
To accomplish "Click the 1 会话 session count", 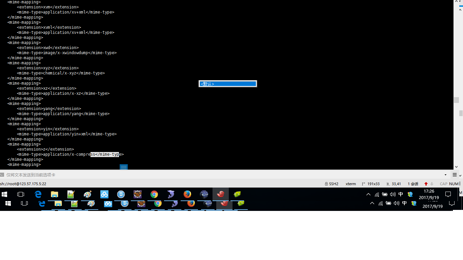I will click(x=413, y=184).
